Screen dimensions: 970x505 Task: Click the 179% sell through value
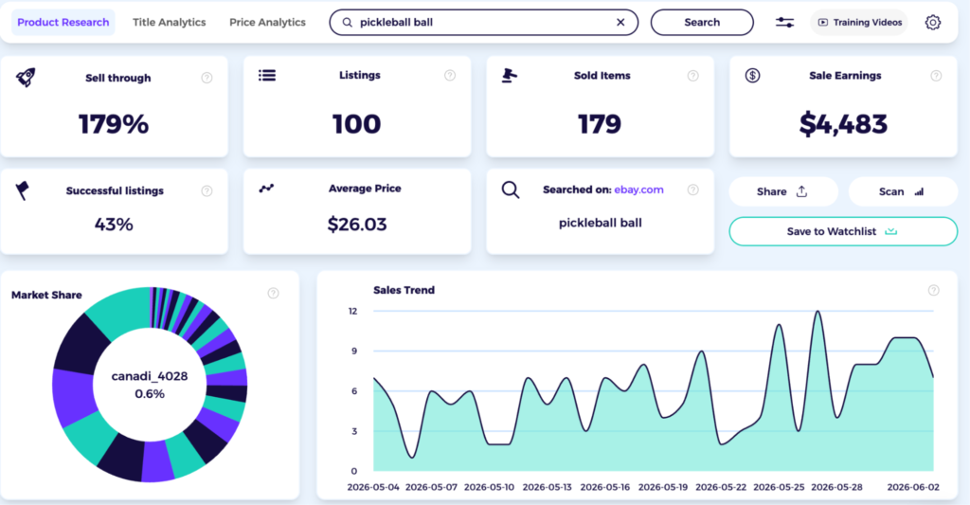point(114,124)
